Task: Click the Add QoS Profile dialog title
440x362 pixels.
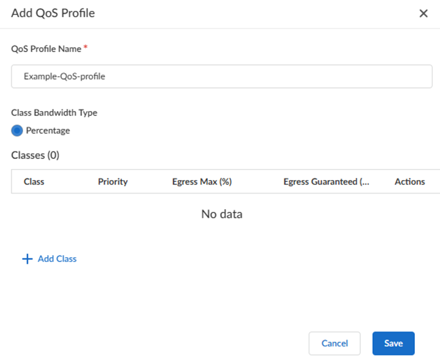Action: [53, 13]
